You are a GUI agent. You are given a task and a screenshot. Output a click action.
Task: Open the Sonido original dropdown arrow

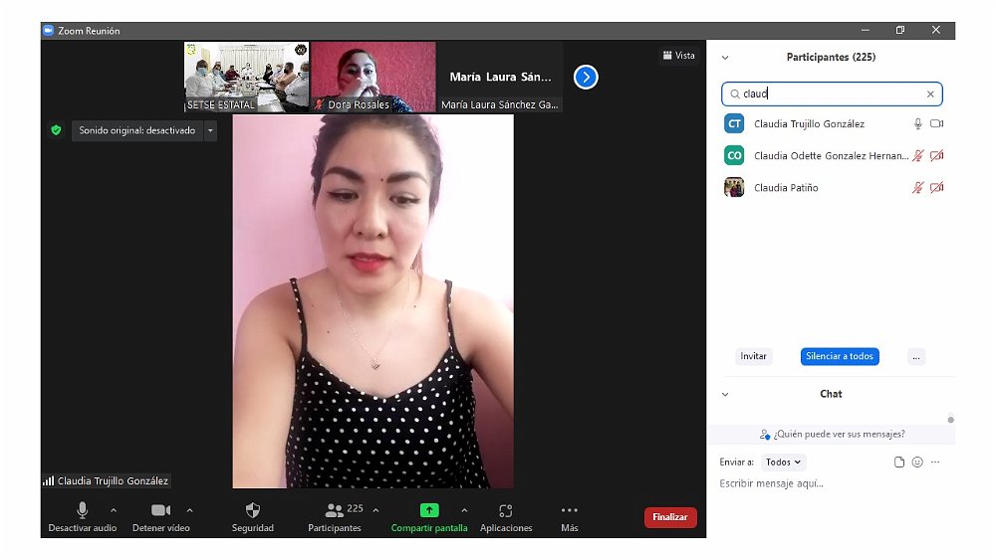click(210, 130)
